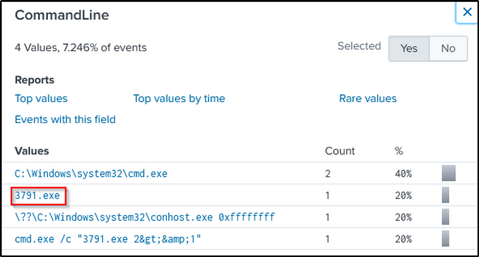Open the Top values report
The width and height of the screenshot is (479, 257).
[41, 99]
